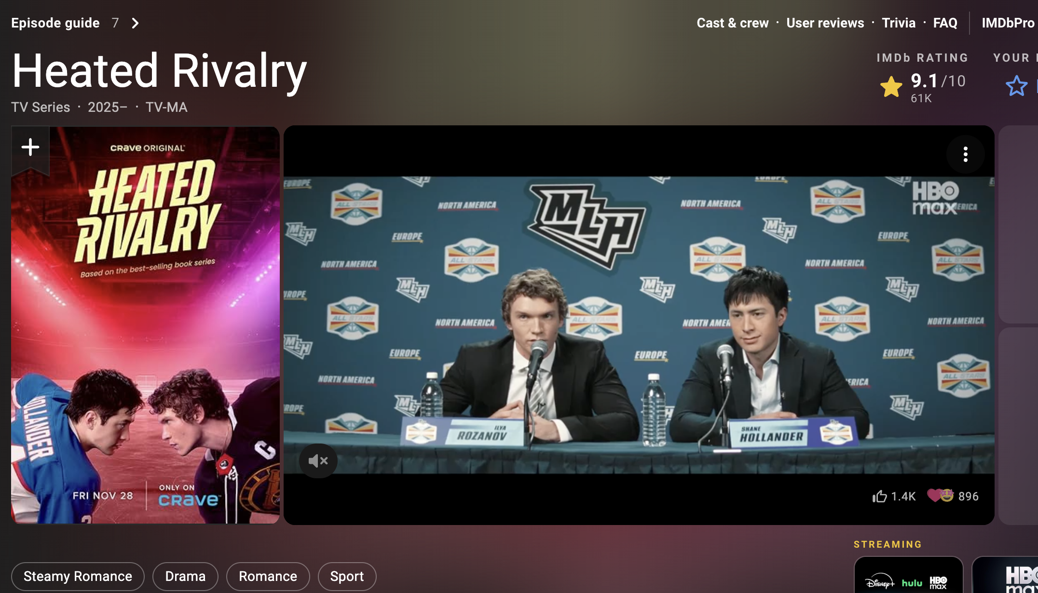This screenshot has height=593, width=1038.
Task: Open User reviews page
Action: click(825, 23)
